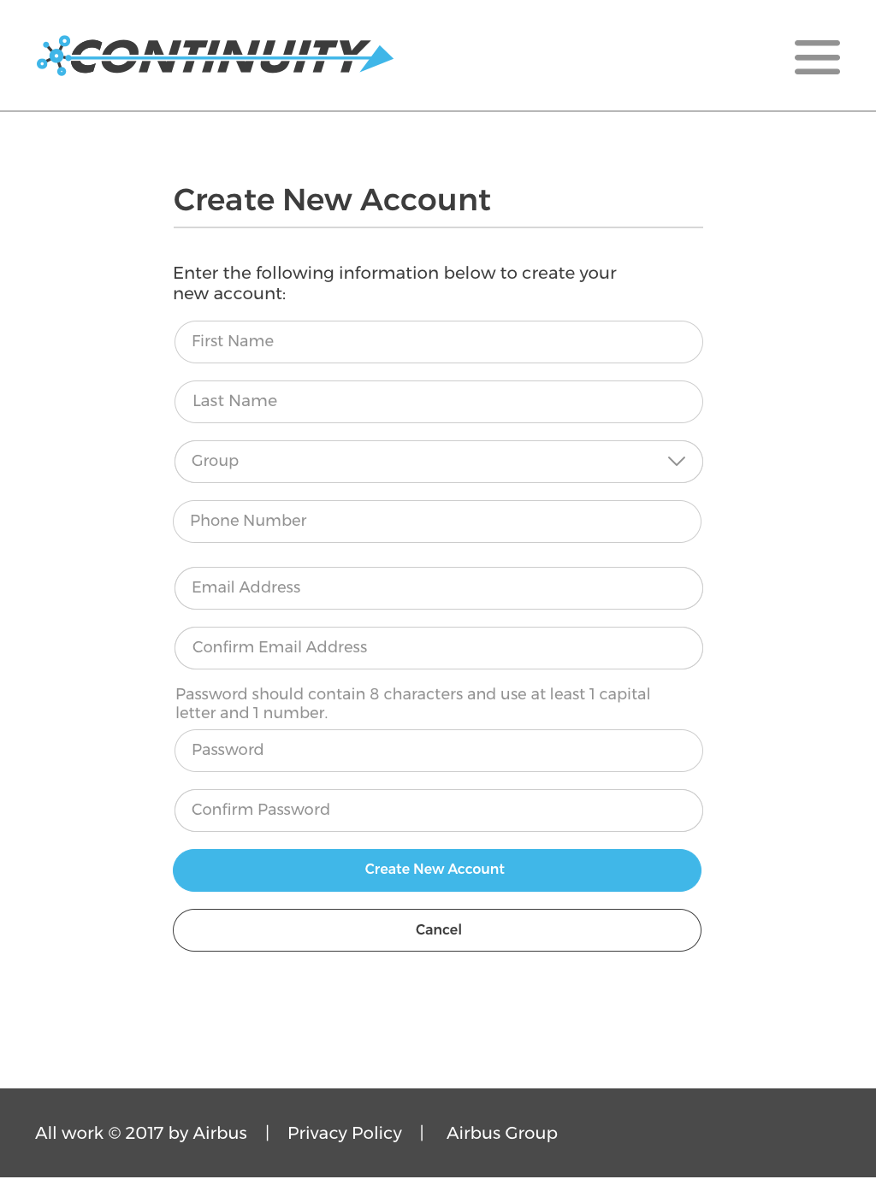Screen dimensions: 876x1191
Task: Visit the Airbus Group link
Action: [x=502, y=1133]
